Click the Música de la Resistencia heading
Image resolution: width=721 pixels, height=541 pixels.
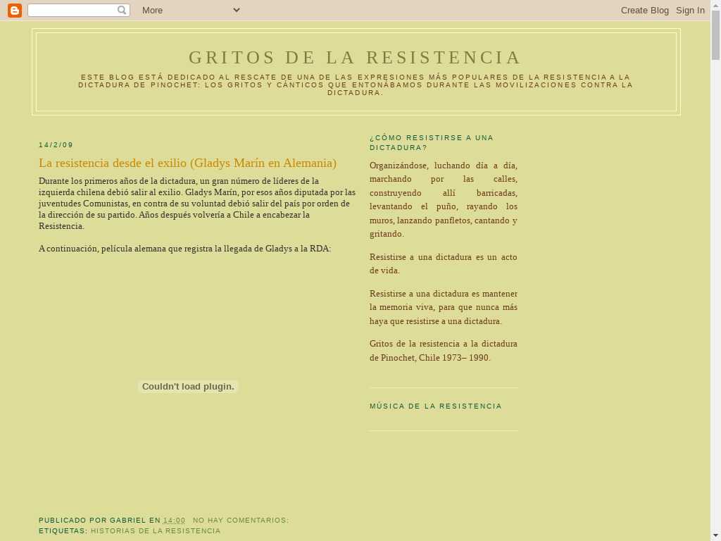click(x=436, y=406)
